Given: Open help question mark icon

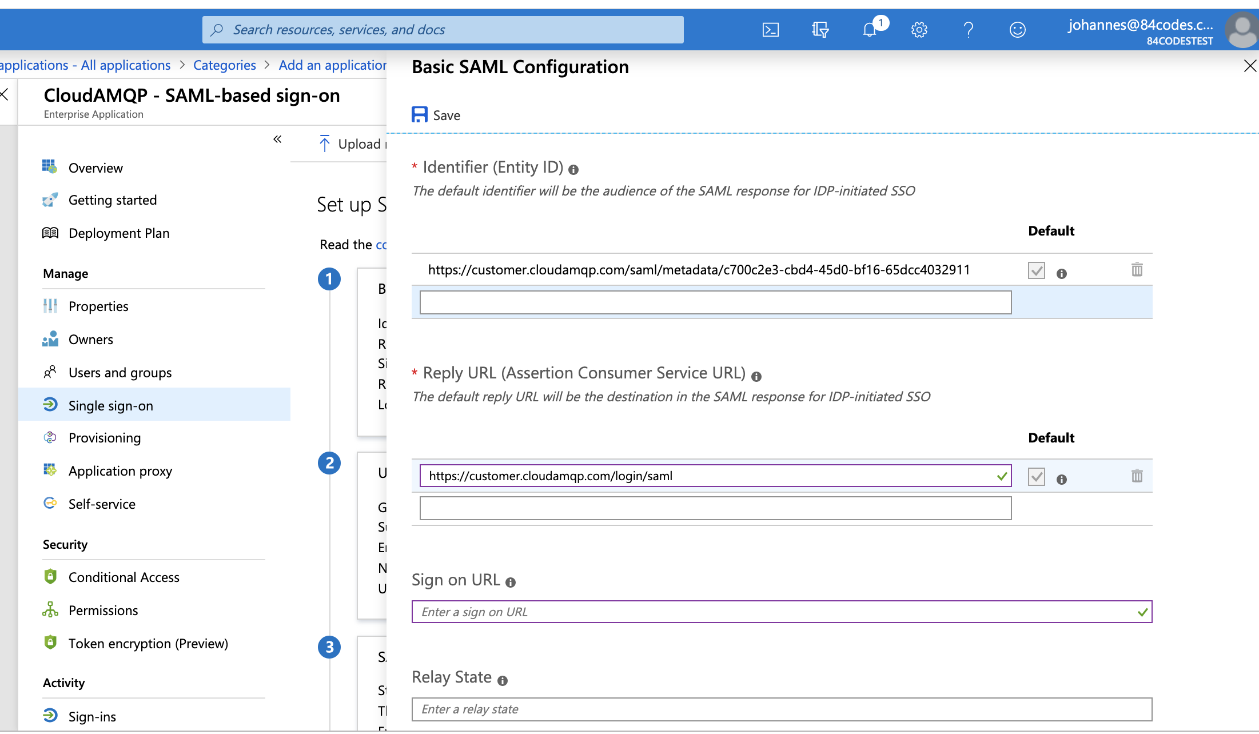Looking at the screenshot, I should click(x=968, y=30).
